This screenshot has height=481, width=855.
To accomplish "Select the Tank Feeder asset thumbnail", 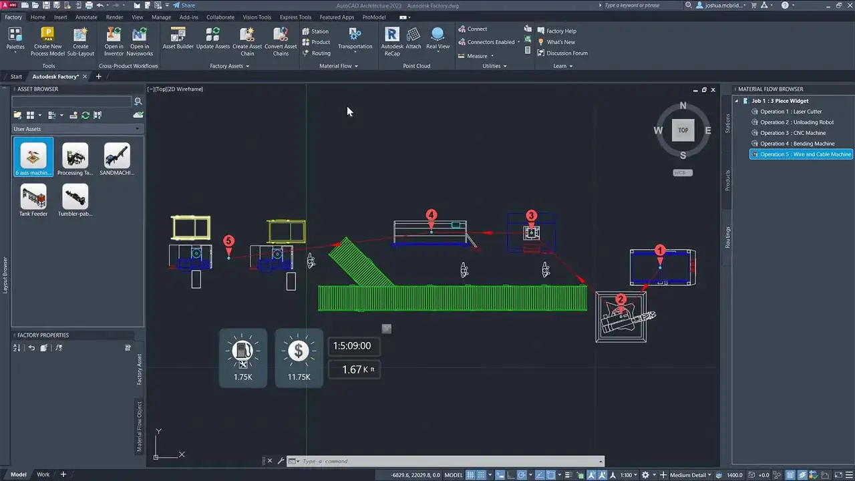I will (33, 200).
